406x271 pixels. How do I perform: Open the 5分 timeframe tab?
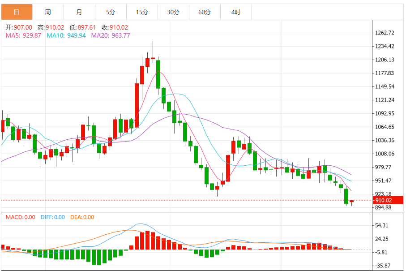click(111, 12)
